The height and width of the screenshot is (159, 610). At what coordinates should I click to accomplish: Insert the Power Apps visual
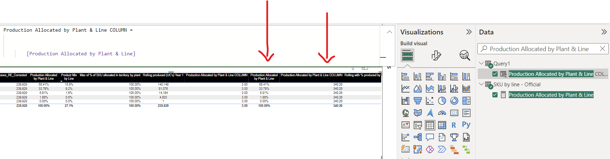click(418, 149)
